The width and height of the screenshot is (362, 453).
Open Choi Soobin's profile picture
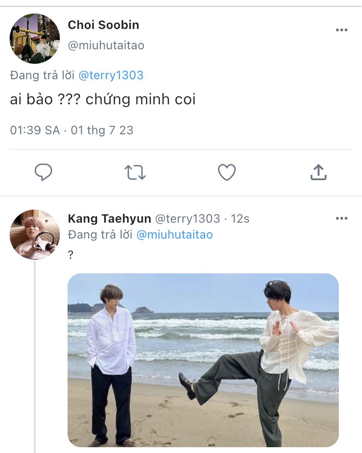point(35,39)
